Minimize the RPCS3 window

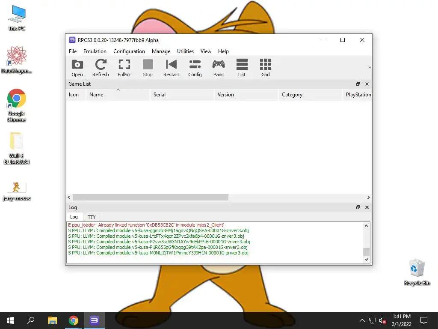pyautogui.click(x=323, y=40)
